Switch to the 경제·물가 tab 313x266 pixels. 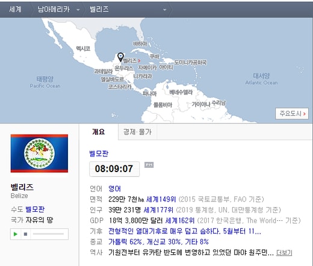[137, 132]
